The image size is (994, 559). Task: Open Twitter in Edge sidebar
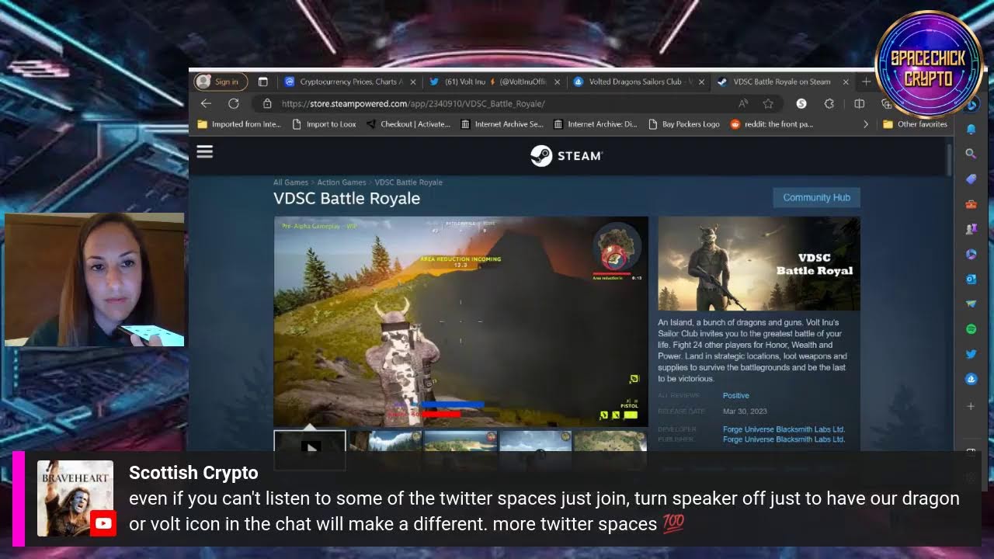click(x=971, y=354)
